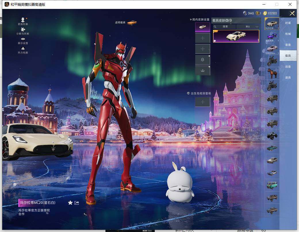Click the chevron arrow of 默认 dropdown
This screenshot has width=299, height=232.
tap(257, 26)
